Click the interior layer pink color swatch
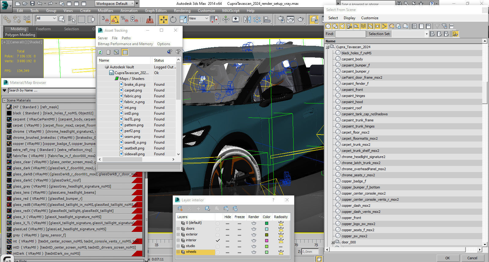Viewport: 489px width, 262px height. pos(267,241)
